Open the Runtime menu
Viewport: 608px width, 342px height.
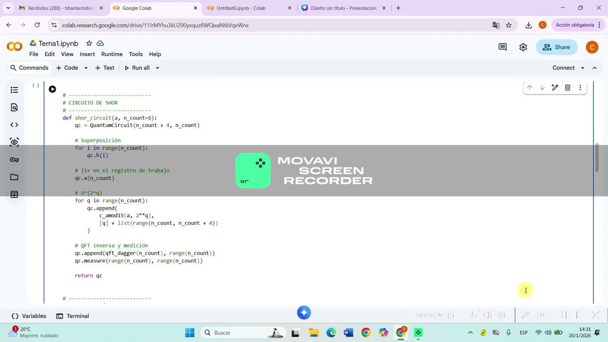[x=112, y=54]
